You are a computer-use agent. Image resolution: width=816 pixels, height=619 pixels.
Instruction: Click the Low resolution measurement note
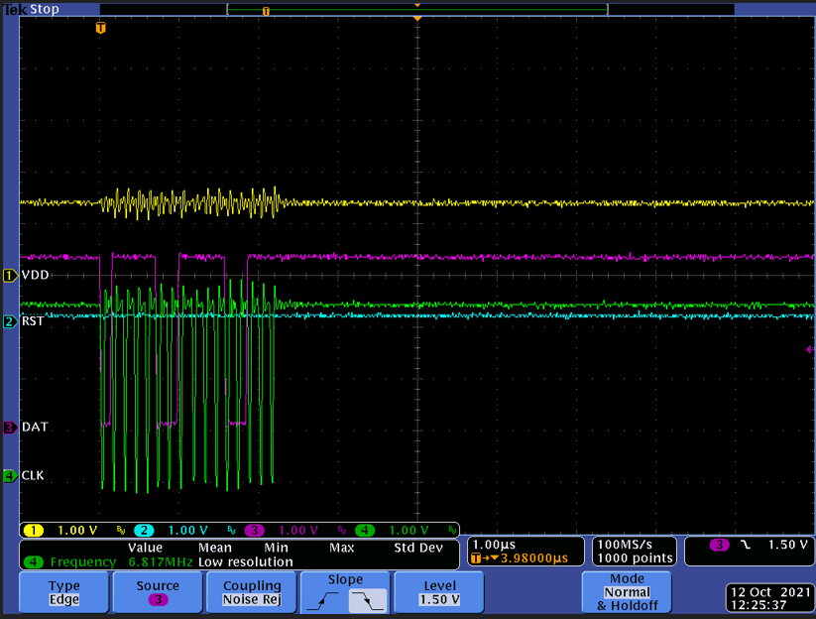[x=246, y=562]
